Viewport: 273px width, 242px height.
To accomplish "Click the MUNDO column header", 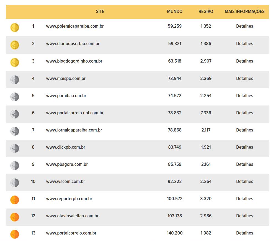I will point(175,11).
